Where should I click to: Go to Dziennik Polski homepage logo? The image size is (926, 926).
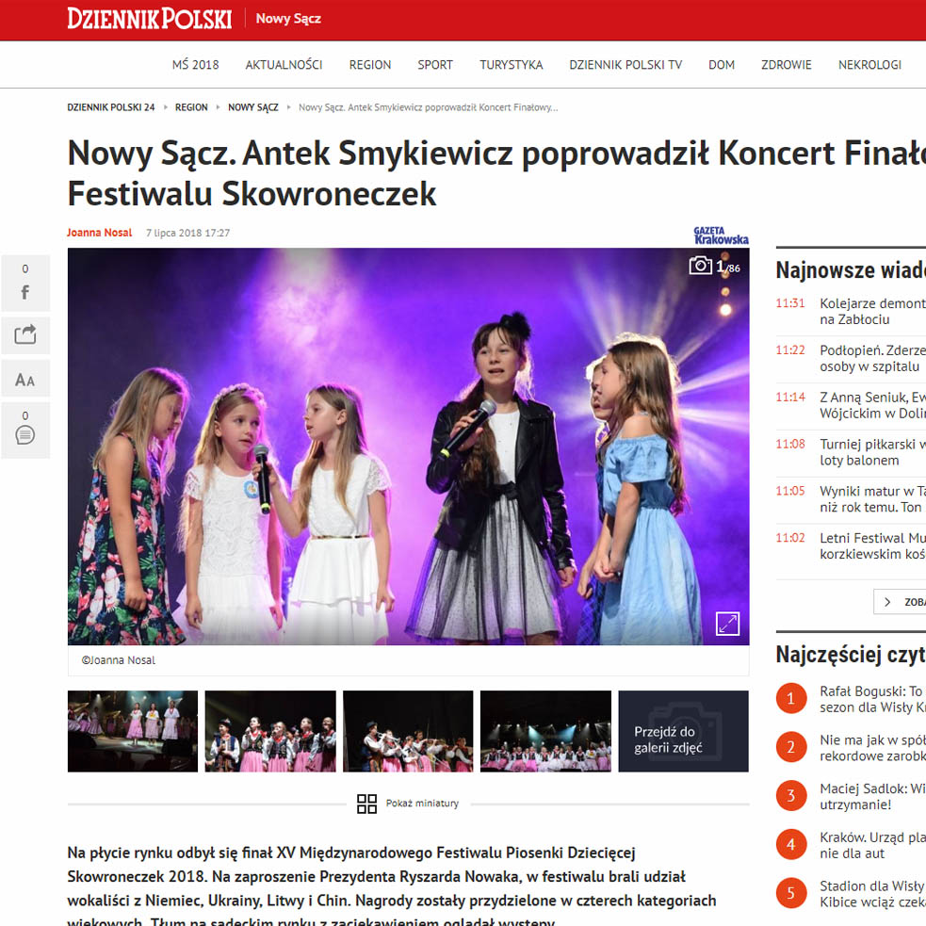149,19
